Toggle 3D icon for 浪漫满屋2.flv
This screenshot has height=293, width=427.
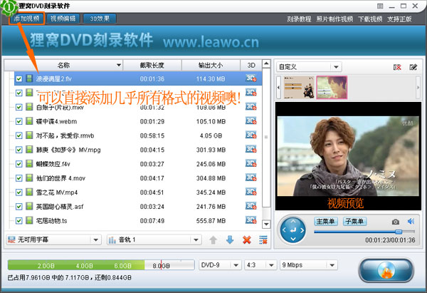pos(251,78)
